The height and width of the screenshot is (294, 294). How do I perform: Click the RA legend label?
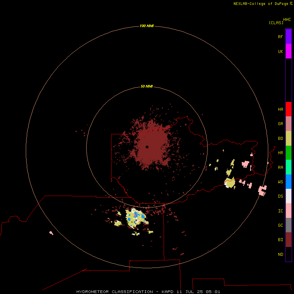coord(281,167)
